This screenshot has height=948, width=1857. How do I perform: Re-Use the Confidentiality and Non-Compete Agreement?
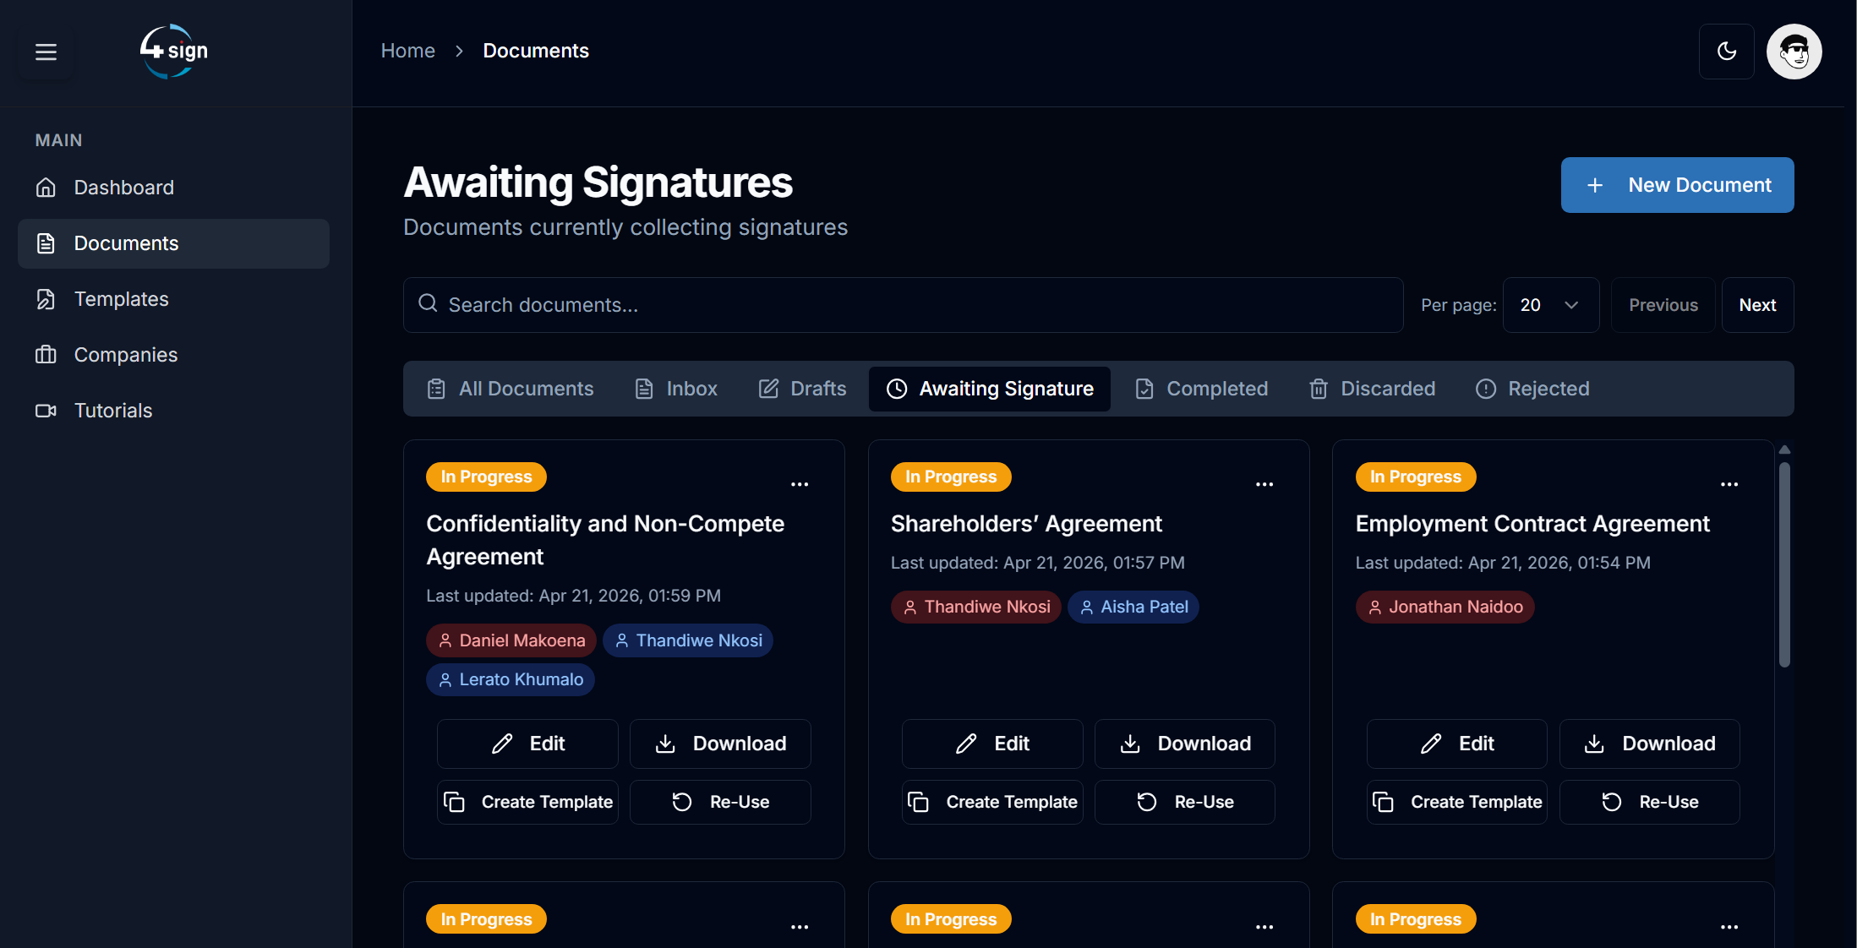[x=720, y=802]
